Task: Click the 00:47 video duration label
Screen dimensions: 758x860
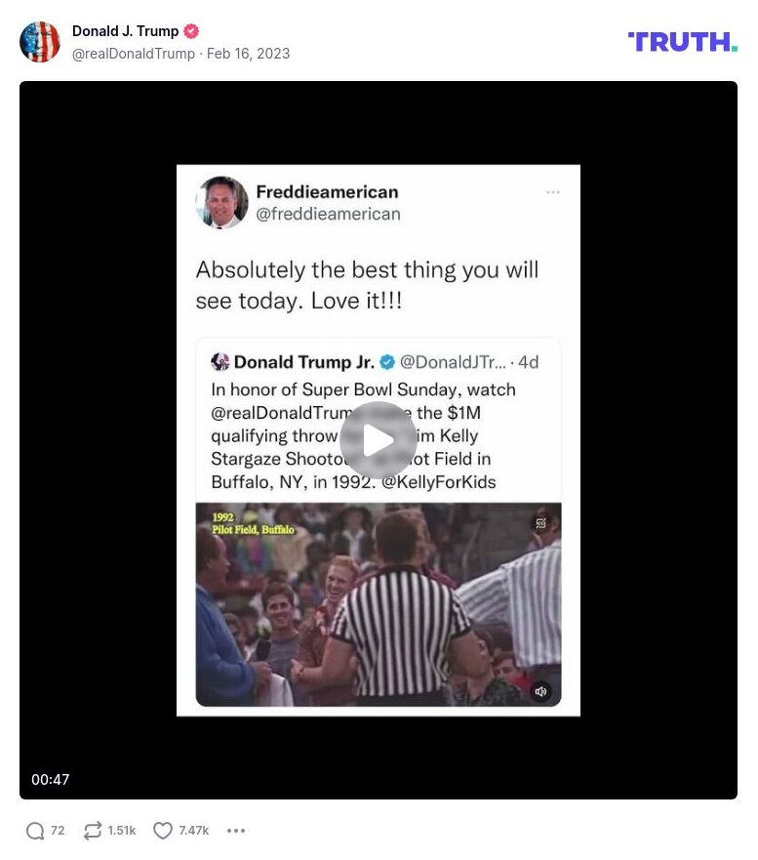Action: click(51, 779)
